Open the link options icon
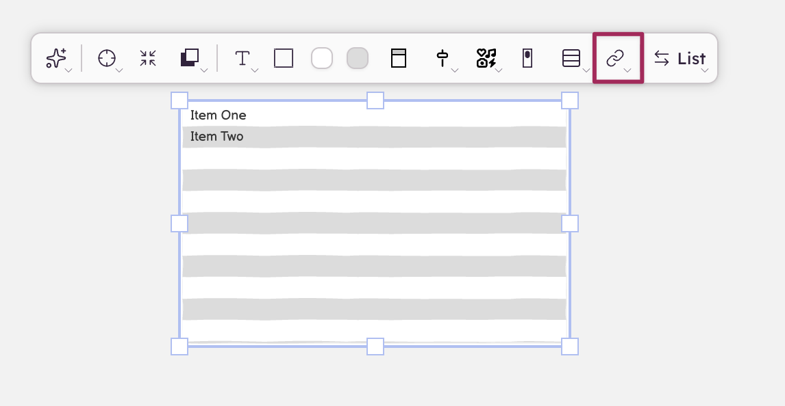Image resolution: width=785 pixels, height=406 pixels. pos(616,59)
